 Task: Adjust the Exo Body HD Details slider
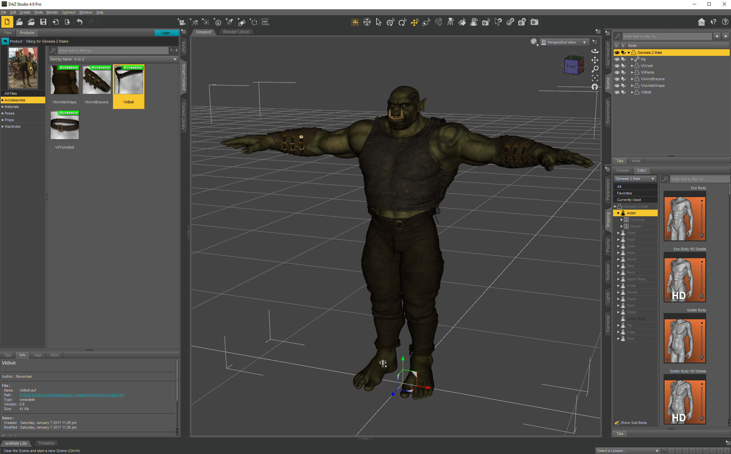pos(702,280)
